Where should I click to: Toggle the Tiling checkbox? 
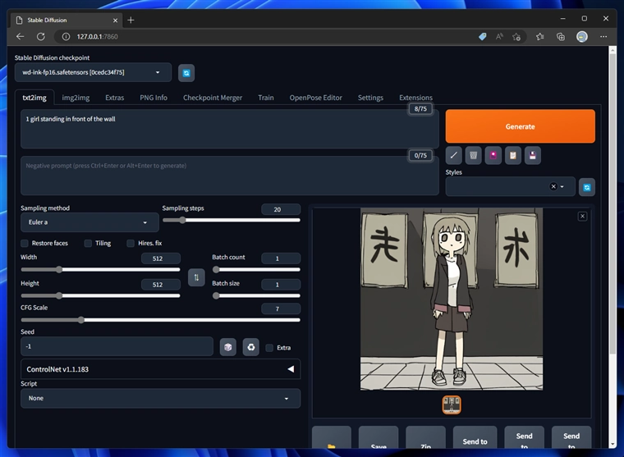coord(88,243)
